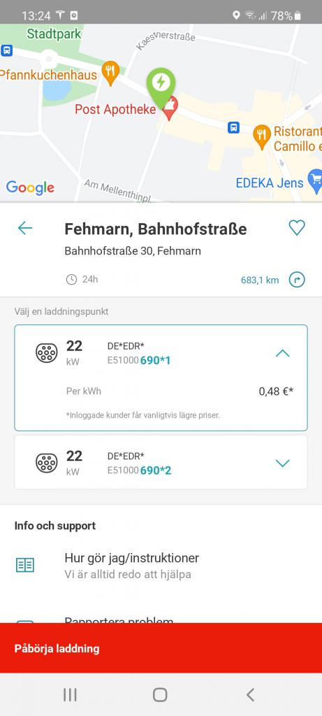
Task: Select the bus stop icon near Ristorante
Action: tap(233, 127)
